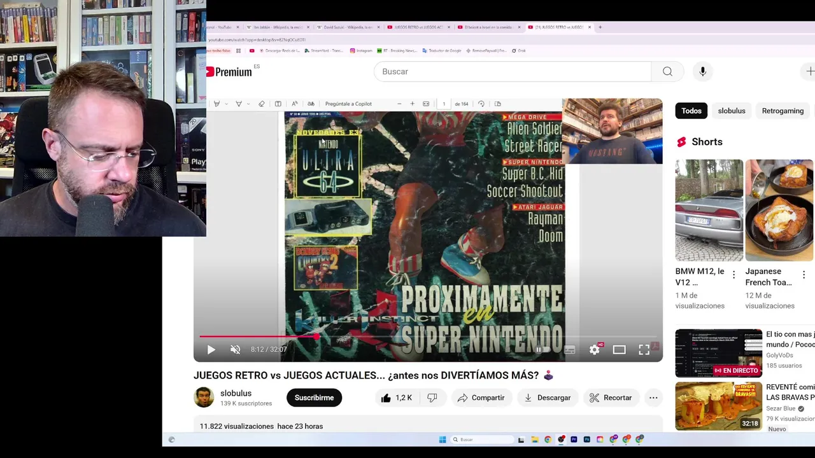
Task: Click the PDF page number field
Action: coord(444,104)
